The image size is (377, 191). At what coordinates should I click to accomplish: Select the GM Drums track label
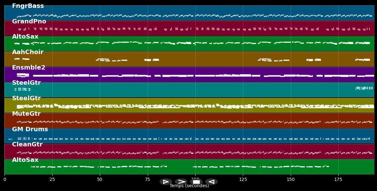point(30,129)
